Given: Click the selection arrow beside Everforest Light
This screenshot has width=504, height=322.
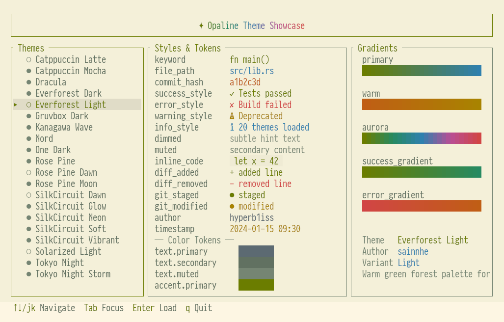Looking at the screenshot, I should 15,105.
